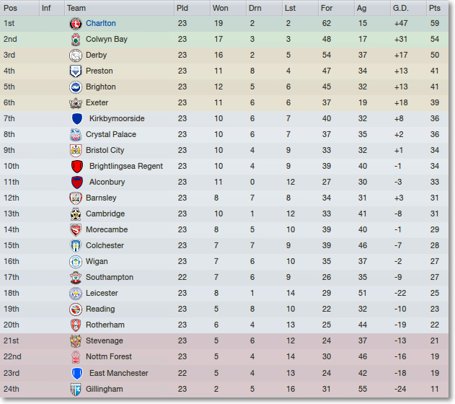Select the Nottm Forest row name
This screenshot has height=404, width=455.
109,356
